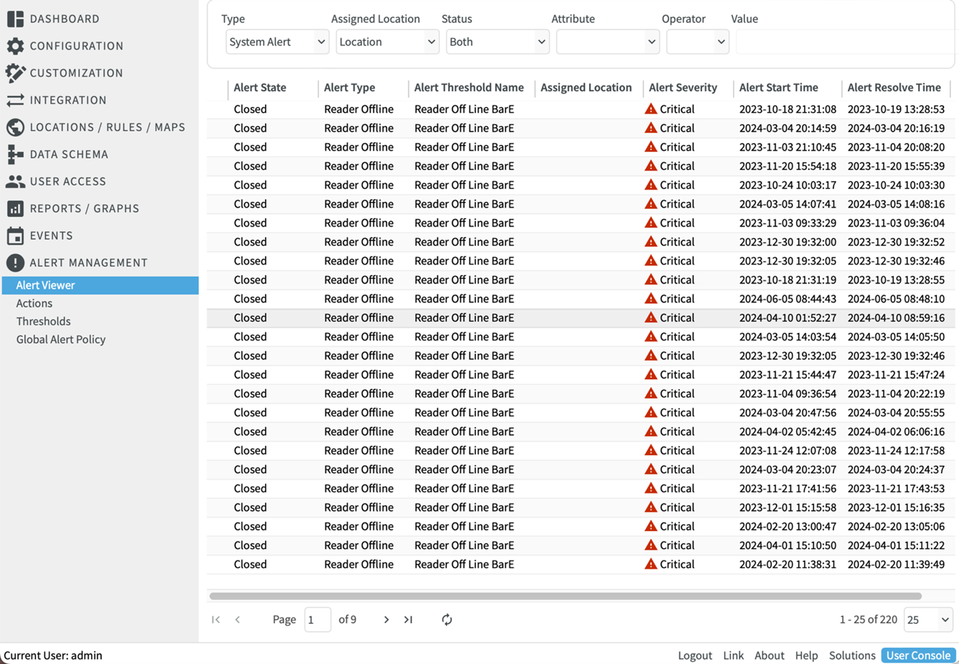The height and width of the screenshot is (664, 959).
Task: Open Thresholds under Alert Management
Action: pos(44,321)
